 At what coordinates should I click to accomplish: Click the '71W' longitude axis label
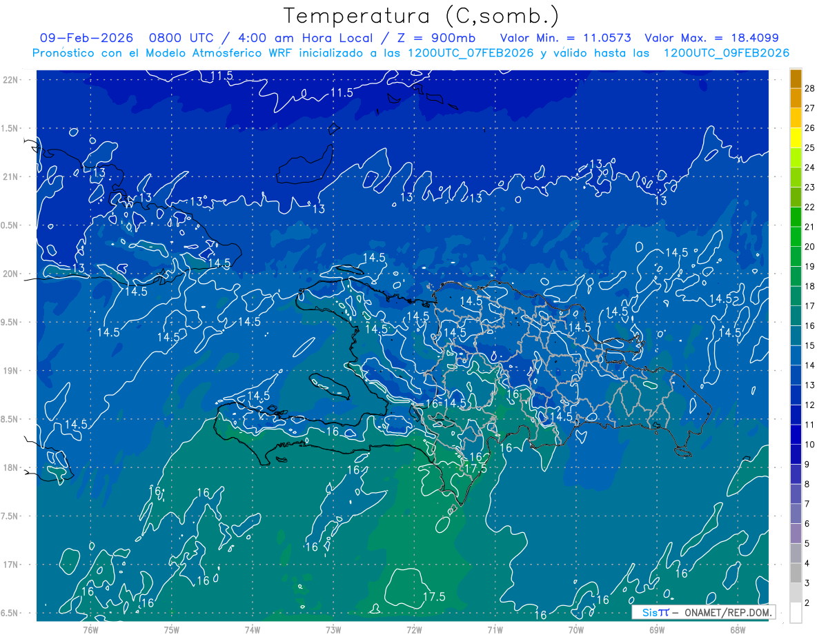click(x=495, y=629)
